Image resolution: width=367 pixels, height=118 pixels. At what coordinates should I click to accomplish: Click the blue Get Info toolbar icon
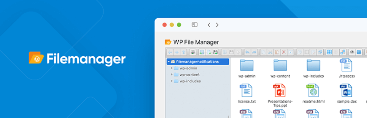359,52
